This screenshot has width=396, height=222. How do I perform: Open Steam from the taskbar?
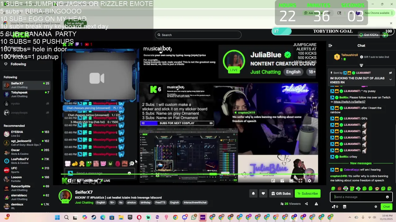(93, 218)
